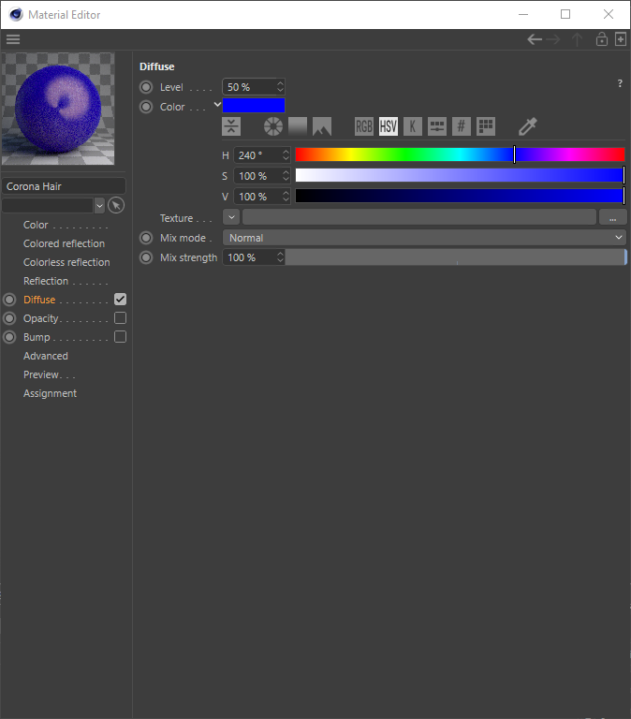Click the material preview sphere thumbnail
Viewport: 631px width, 719px height.
point(58,109)
